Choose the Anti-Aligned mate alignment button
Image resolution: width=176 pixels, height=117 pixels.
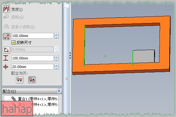pos(32,80)
